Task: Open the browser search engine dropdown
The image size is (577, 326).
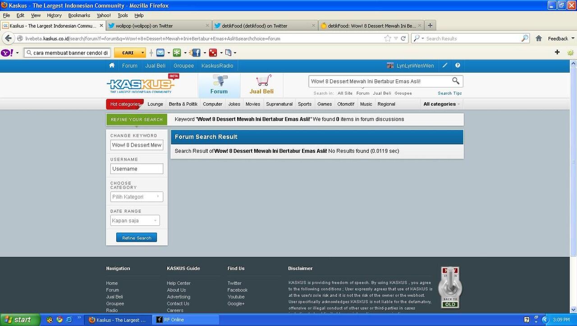Action: click(x=419, y=38)
